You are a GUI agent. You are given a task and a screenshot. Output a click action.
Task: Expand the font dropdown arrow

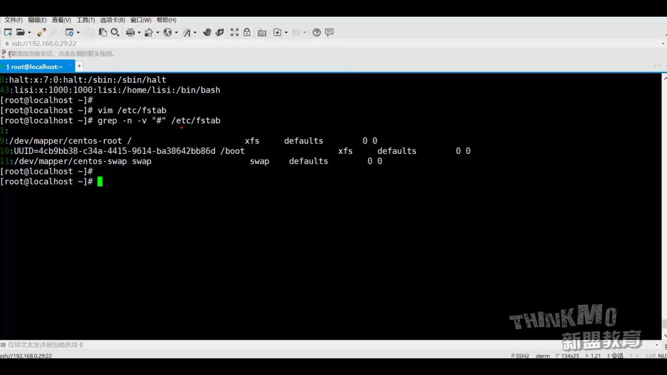tap(195, 32)
